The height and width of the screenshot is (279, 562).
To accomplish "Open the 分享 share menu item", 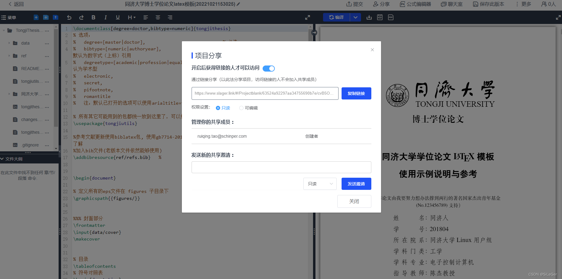I will coord(381,4).
